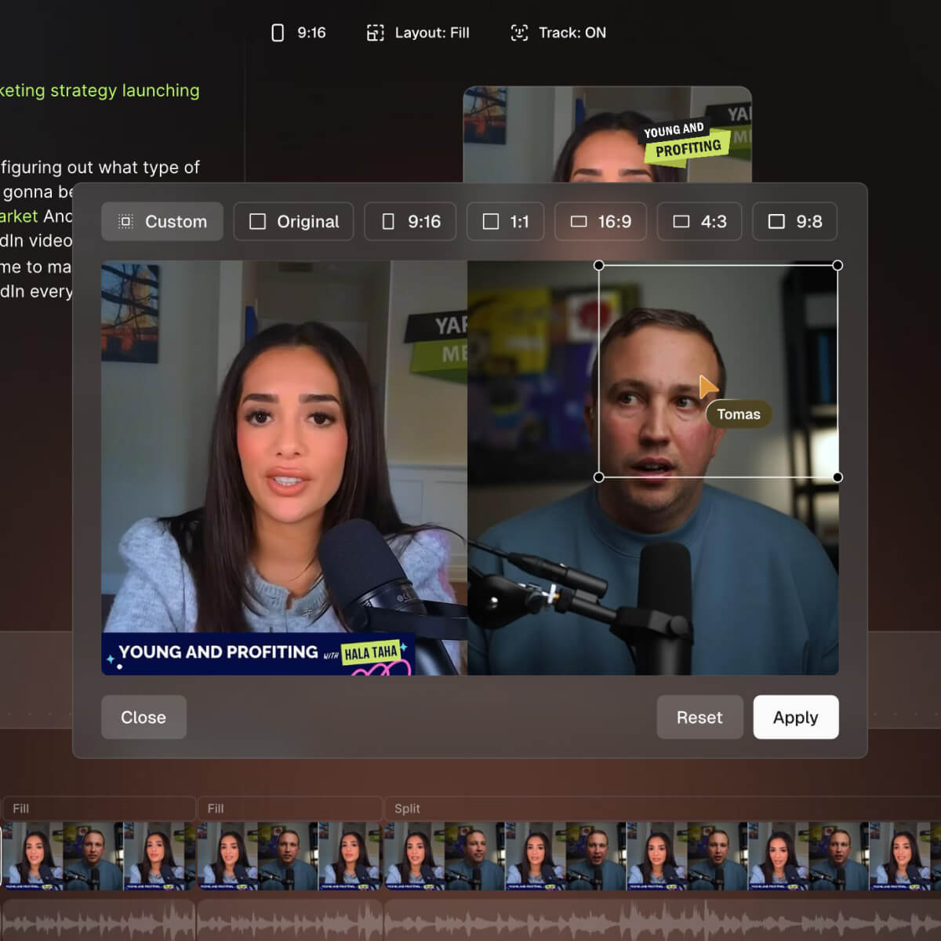The width and height of the screenshot is (941, 941).
Task: Click the phone icon beside the top bar's 9:16
Action: tap(278, 33)
